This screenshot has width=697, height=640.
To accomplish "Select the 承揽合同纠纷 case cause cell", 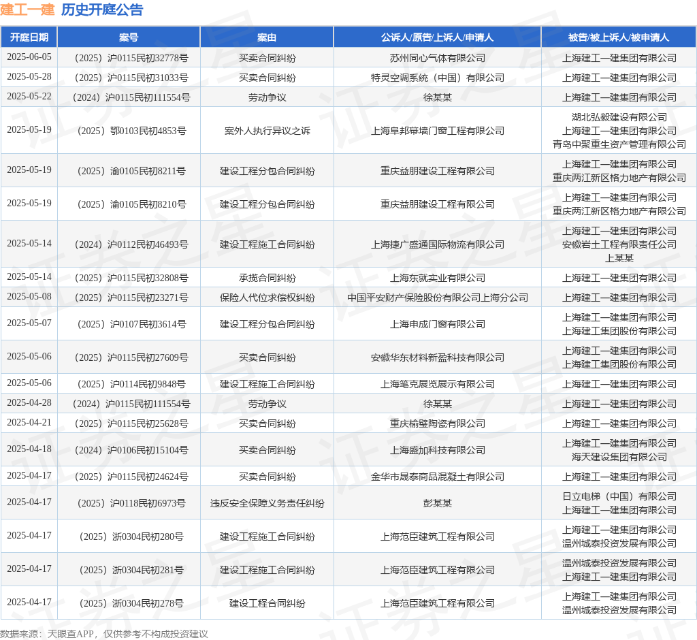I will click(x=267, y=278).
